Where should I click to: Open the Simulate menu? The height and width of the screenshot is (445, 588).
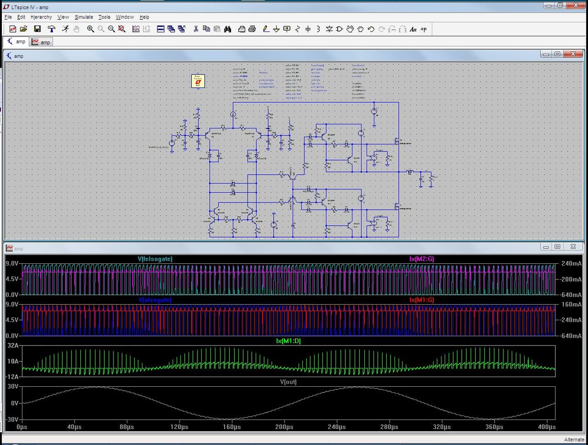pyautogui.click(x=84, y=17)
